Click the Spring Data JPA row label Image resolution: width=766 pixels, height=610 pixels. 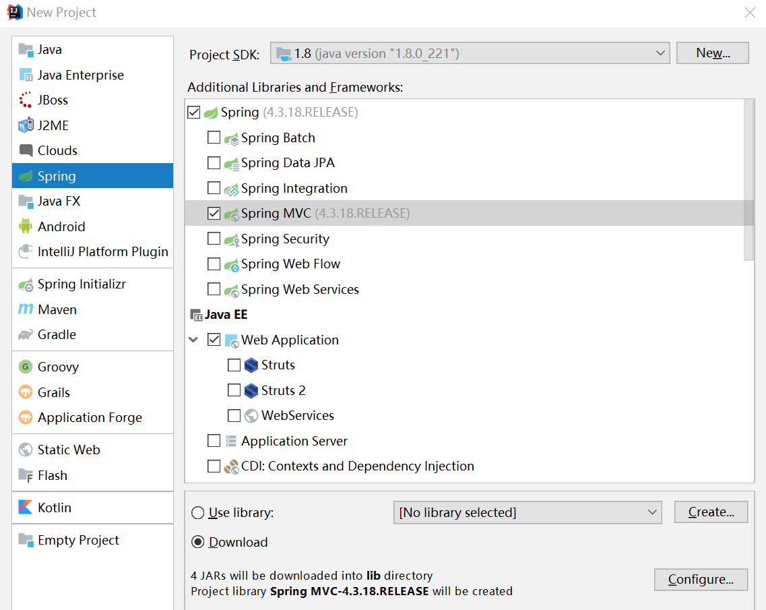tap(288, 162)
